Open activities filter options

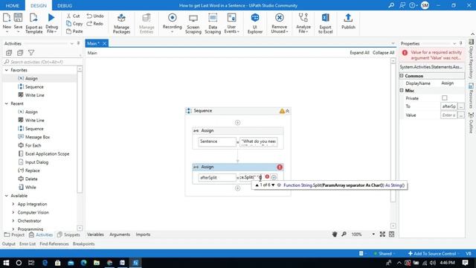click(x=31, y=53)
